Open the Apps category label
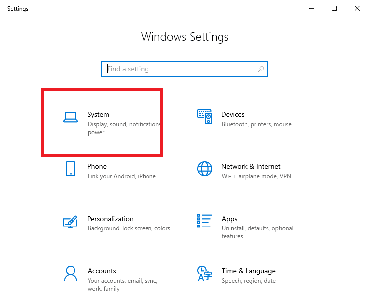Viewport: 369px width, 301px height. (x=229, y=219)
